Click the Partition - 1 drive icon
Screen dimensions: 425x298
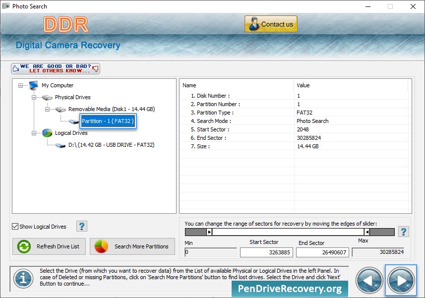tap(74, 121)
